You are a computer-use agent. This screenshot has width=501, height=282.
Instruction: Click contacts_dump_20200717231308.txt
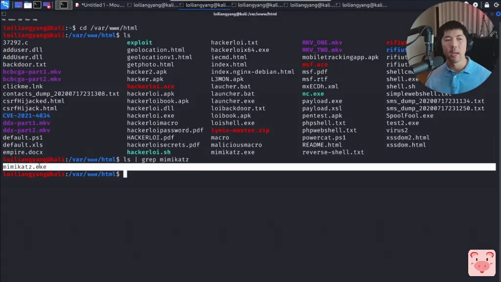61,94
